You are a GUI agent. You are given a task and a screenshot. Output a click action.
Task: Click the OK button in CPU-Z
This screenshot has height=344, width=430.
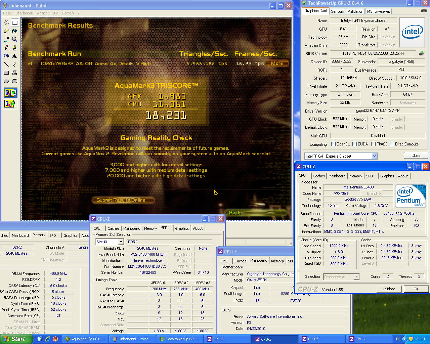[416, 289]
